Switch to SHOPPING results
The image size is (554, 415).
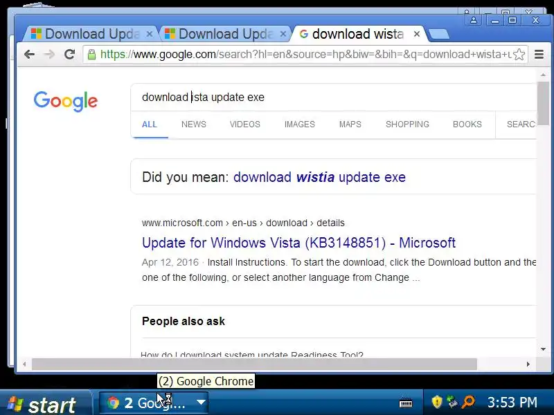pyautogui.click(x=407, y=124)
